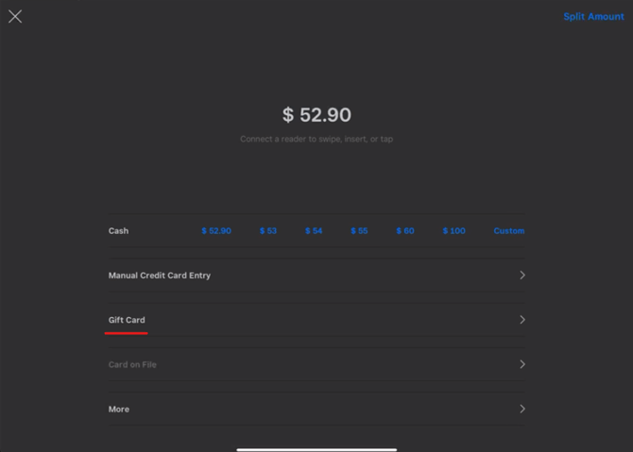Expand the More row chevron

pyautogui.click(x=522, y=410)
